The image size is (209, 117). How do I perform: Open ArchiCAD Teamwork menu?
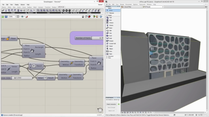pyautogui.click(x=142, y=5)
